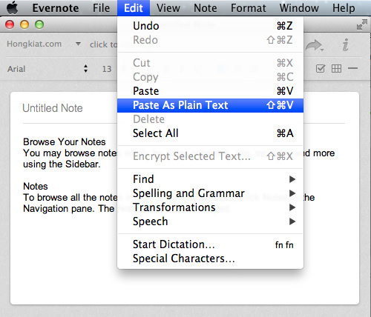Choose Select All menu item

(x=210, y=133)
